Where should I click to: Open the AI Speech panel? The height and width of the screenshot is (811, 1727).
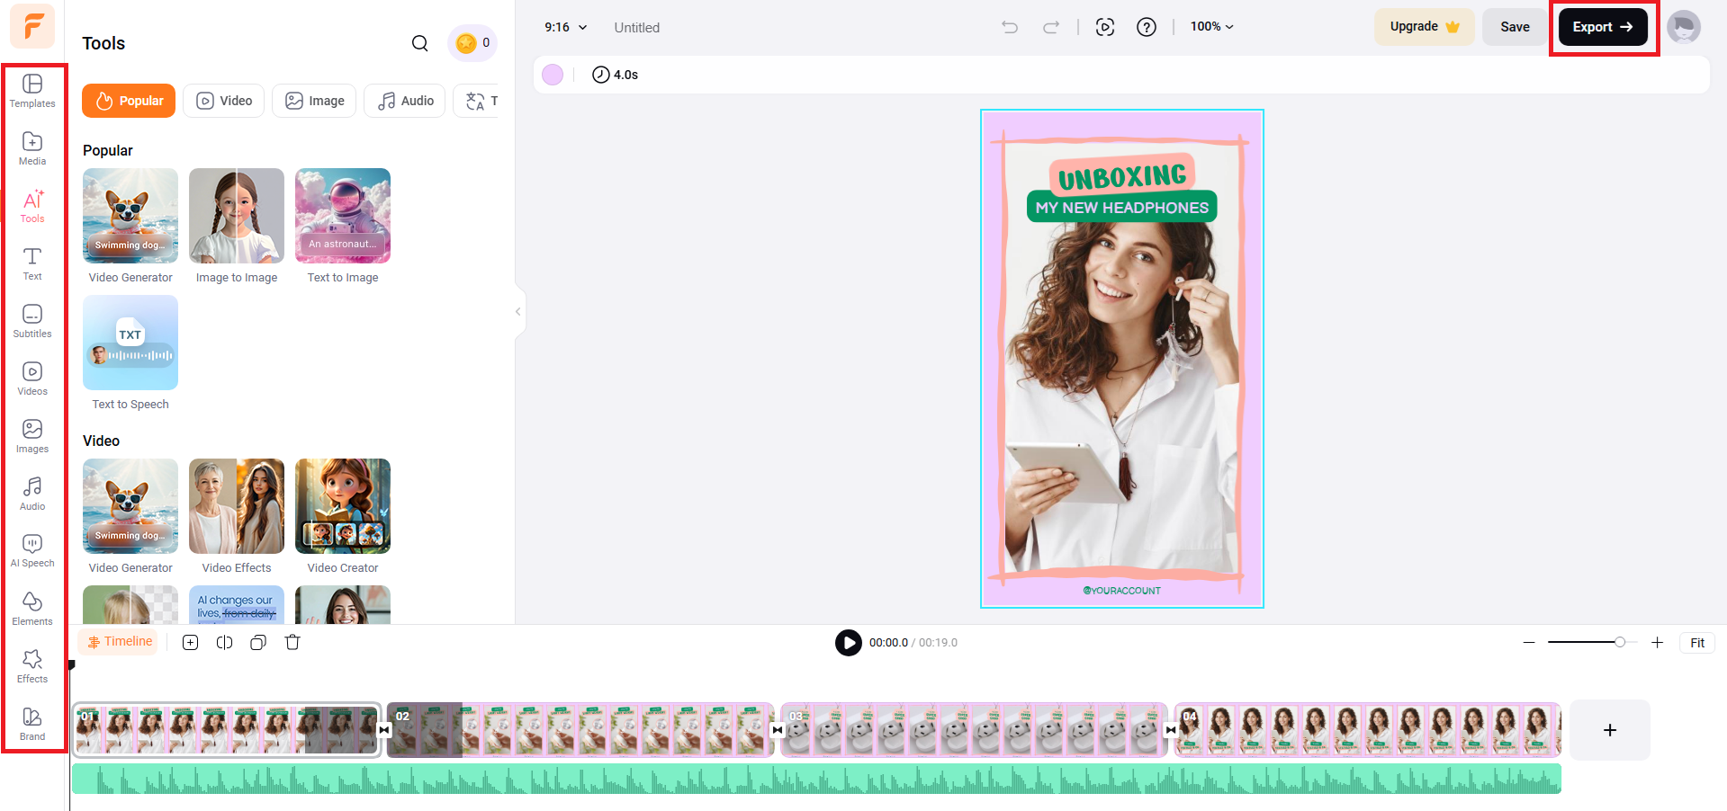[x=32, y=549]
